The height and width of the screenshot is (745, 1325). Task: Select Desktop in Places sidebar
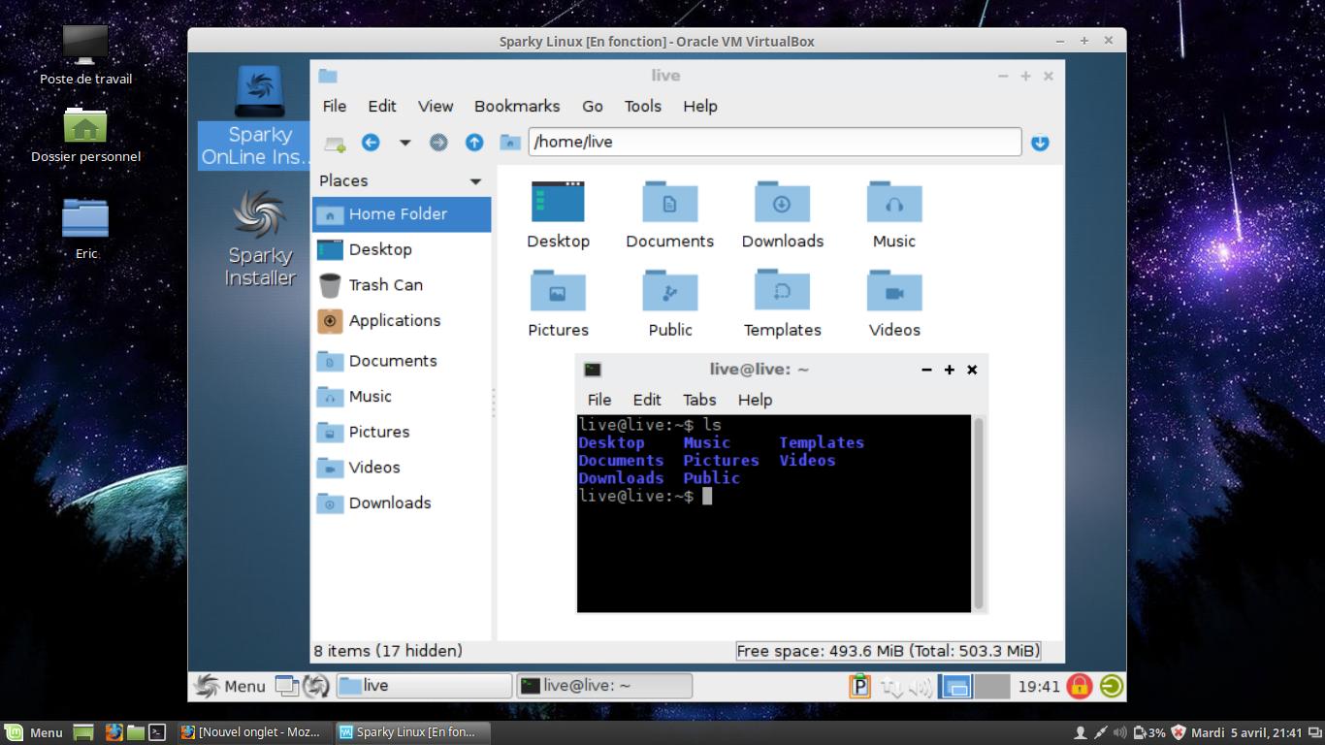pos(402,249)
